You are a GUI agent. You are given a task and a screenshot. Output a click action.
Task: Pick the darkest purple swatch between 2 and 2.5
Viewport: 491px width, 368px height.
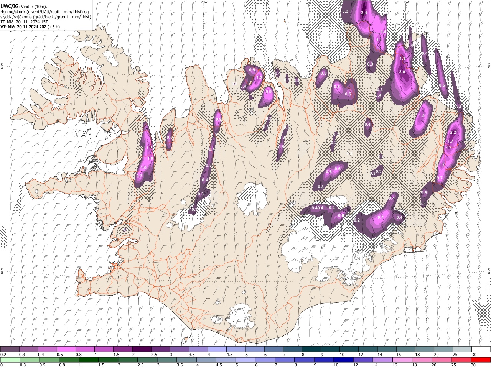coord(142,349)
